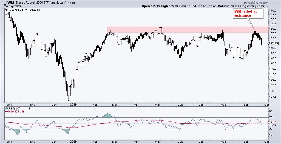
Task: Click the 167.5 price axis label
Action: click(x=274, y=15)
